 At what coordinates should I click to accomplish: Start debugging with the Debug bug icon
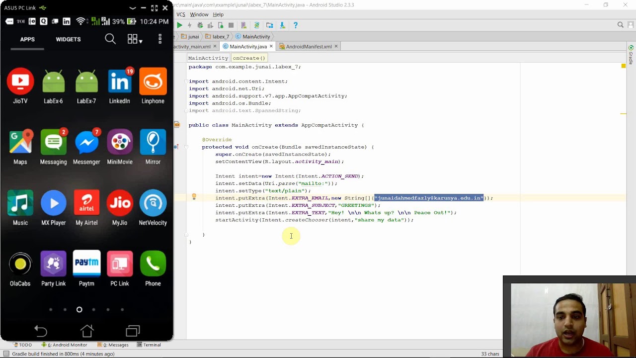click(x=200, y=25)
